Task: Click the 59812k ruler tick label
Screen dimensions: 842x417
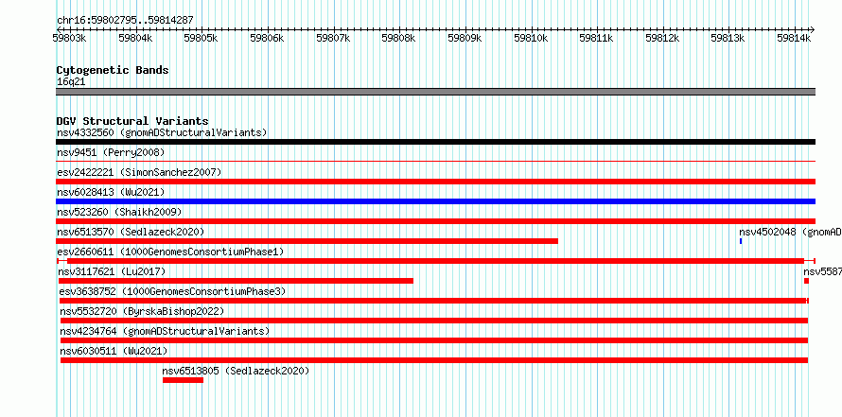Action: (663, 38)
